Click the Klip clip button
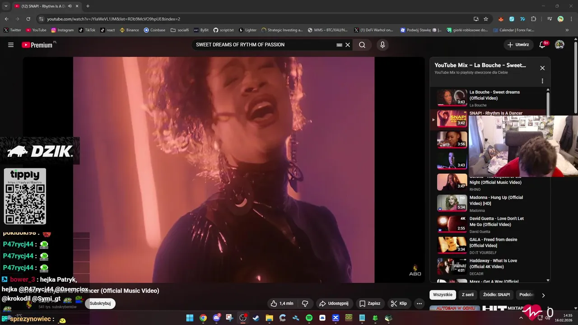This screenshot has width=578, height=325. pos(399,303)
